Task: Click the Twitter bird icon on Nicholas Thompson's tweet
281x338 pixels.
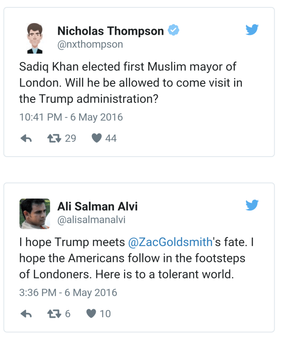Action: (252, 30)
